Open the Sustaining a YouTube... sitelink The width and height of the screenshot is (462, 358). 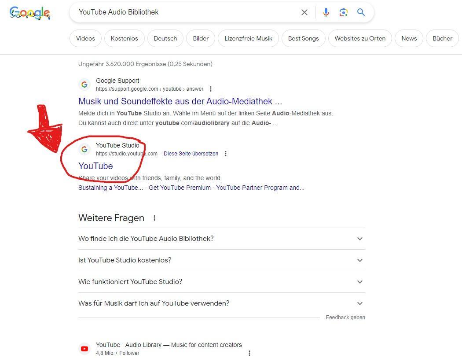(x=110, y=188)
